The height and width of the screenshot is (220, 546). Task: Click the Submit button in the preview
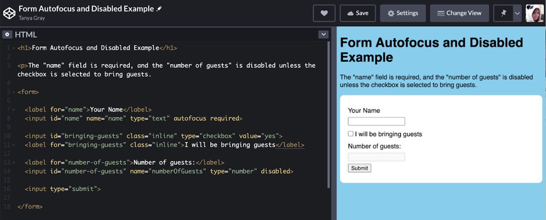click(x=359, y=168)
